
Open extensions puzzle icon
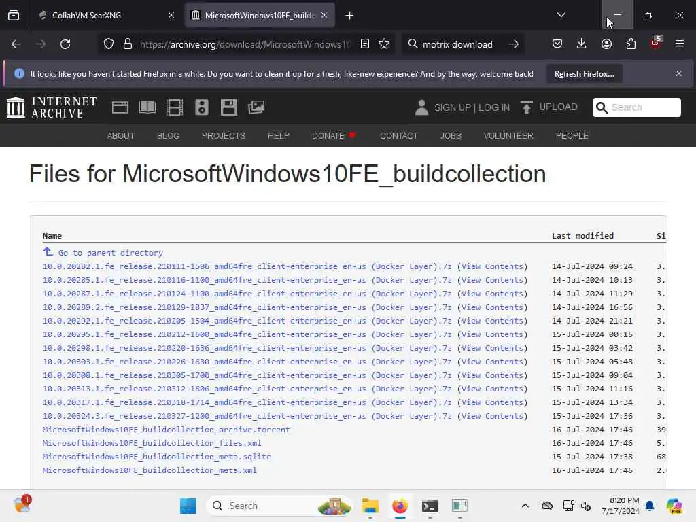[x=631, y=44]
